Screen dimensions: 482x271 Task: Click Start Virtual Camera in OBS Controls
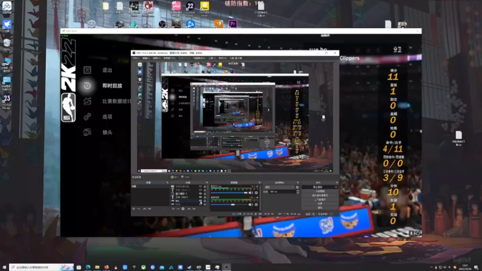320,195
